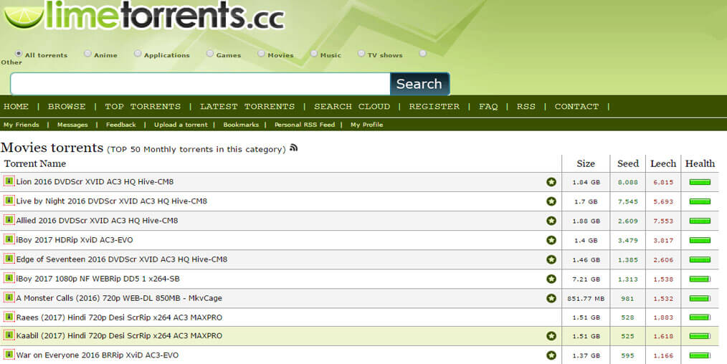Screen dimensions: 727x364
Task: Click the Search button
Action: coord(419,84)
